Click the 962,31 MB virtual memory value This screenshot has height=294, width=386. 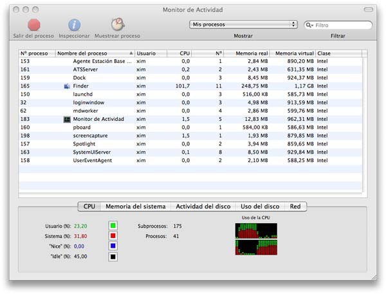300,119
